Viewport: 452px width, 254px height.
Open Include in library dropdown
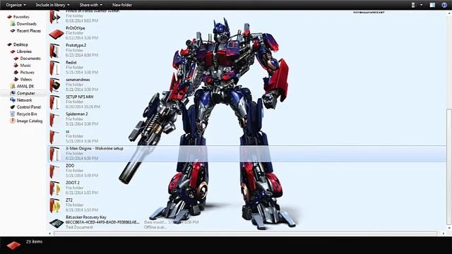pos(53,5)
